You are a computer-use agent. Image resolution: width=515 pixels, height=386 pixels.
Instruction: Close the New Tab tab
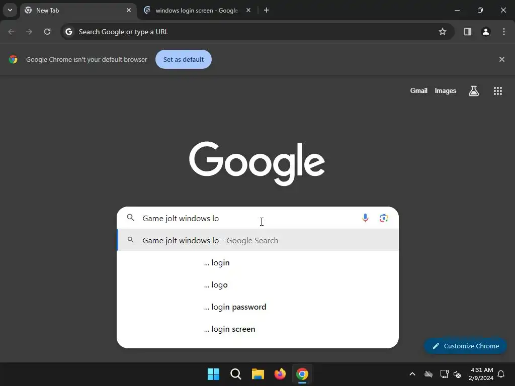129,10
